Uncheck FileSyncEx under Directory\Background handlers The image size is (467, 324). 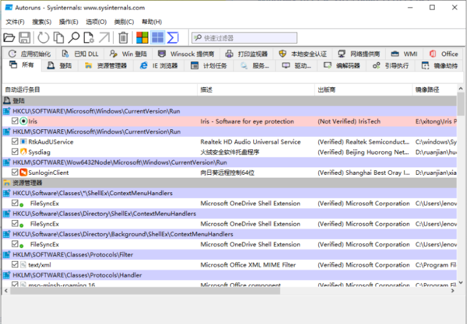point(15,244)
